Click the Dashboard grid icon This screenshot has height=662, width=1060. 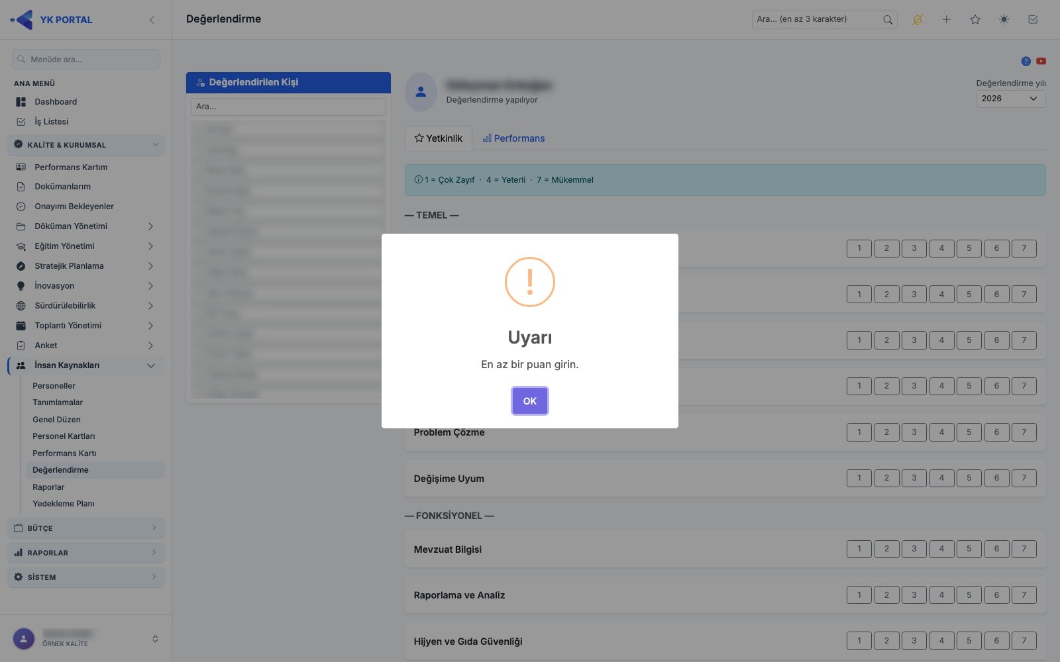click(21, 102)
